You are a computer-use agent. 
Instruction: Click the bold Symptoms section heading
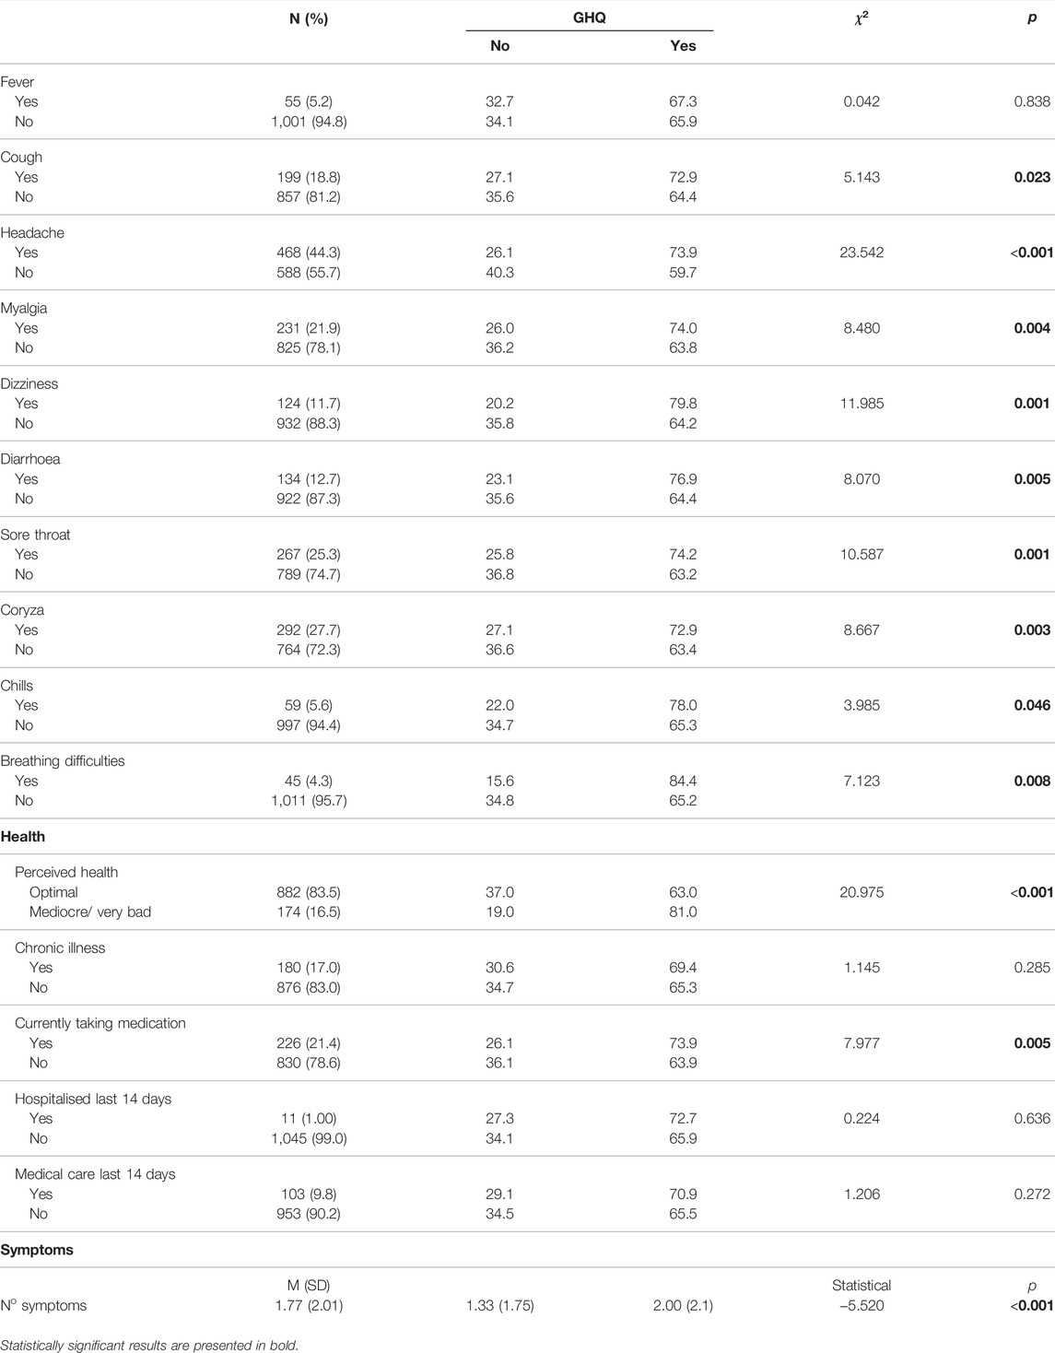(37, 1250)
